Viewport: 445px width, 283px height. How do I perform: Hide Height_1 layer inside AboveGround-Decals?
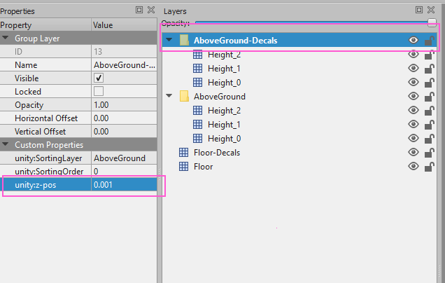pyautogui.click(x=414, y=68)
